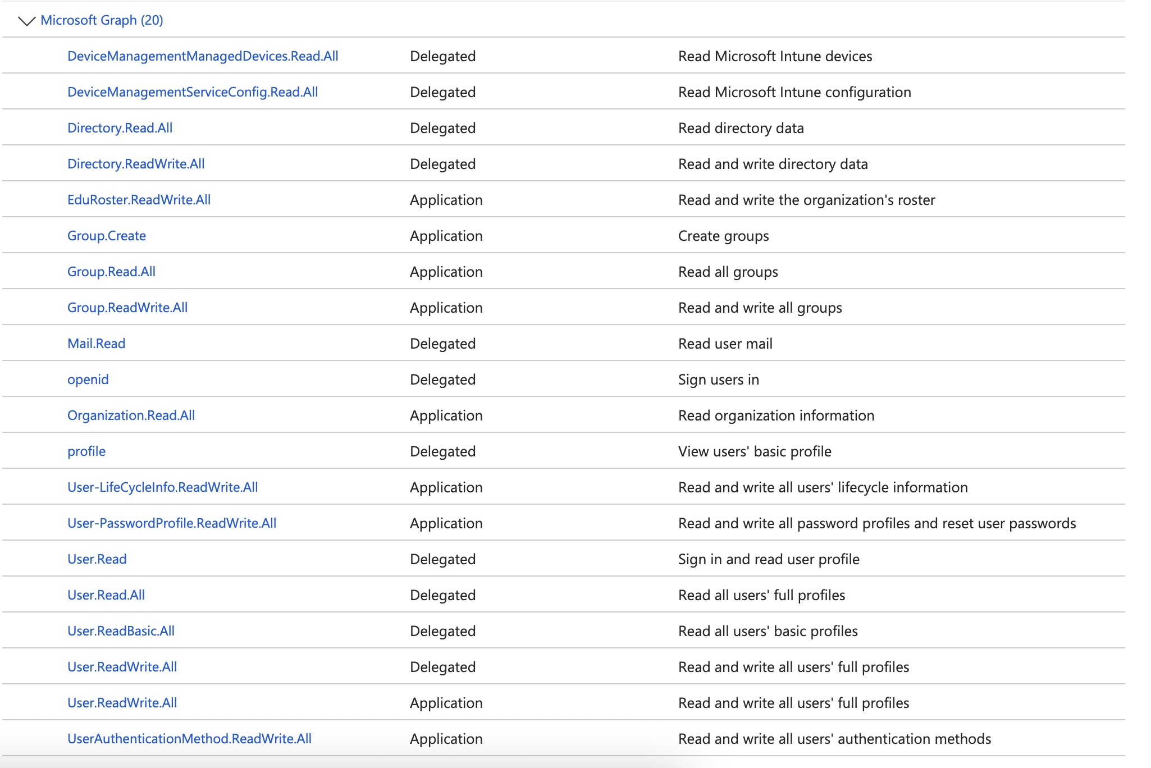Select 'Read and write all groups' description
This screenshot has height=768, width=1151.
pyautogui.click(x=760, y=308)
